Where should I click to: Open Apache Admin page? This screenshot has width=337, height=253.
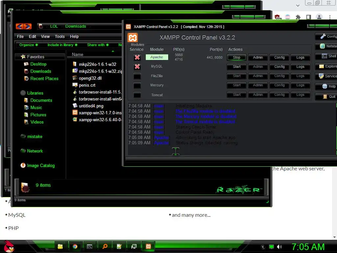point(258,57)
